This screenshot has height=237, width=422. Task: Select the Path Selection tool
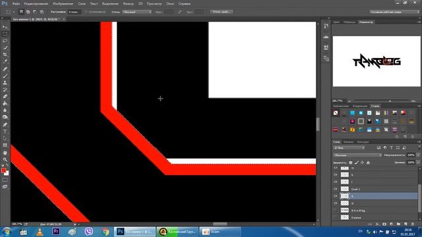click(x=5, y=138)
